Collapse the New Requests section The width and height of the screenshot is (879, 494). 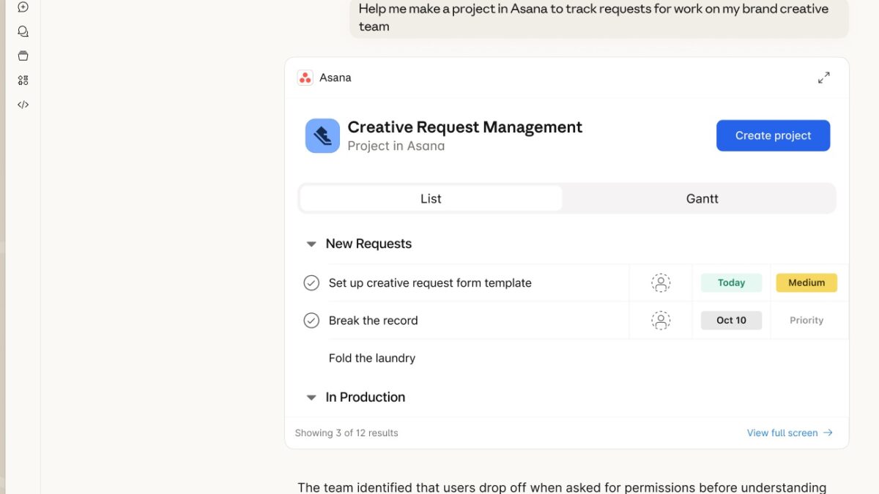(311, 244)
